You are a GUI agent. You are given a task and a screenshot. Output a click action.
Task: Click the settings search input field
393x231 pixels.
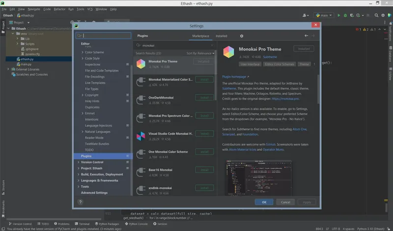(103, 35)
